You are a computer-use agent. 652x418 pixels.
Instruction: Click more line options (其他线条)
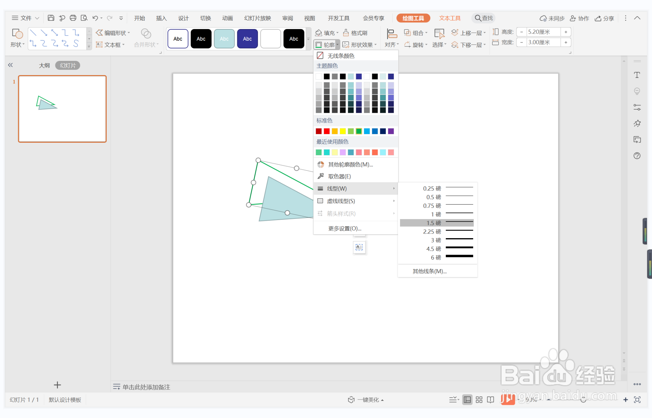(429, 271)
